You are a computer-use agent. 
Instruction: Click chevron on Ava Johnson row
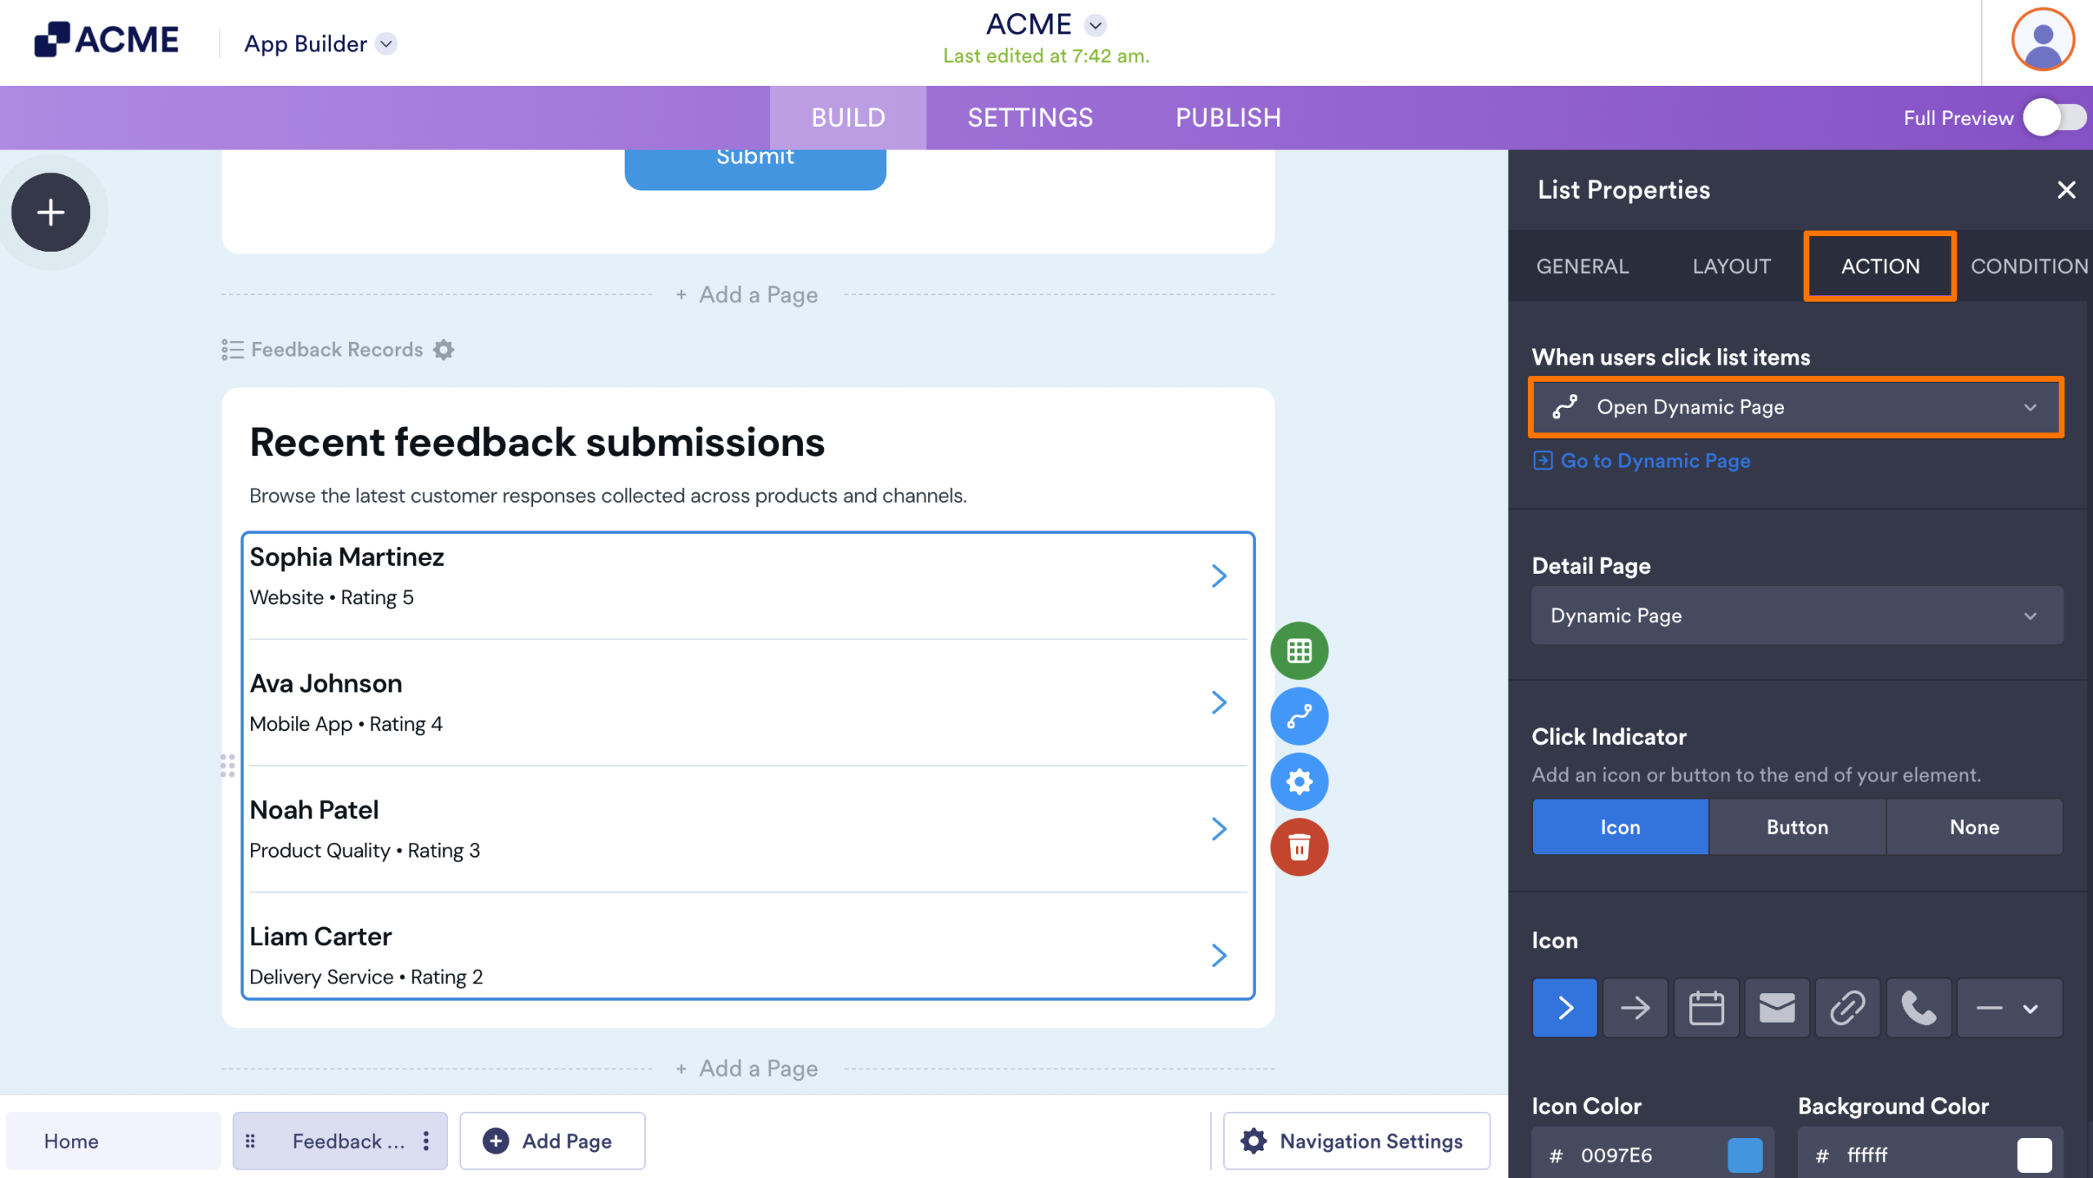1219,703
